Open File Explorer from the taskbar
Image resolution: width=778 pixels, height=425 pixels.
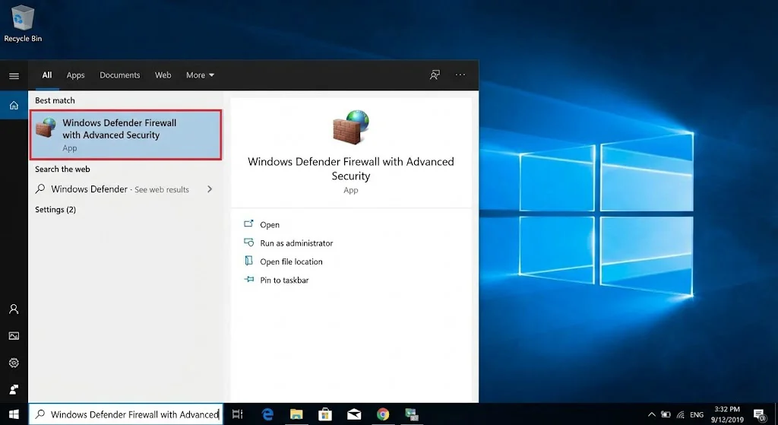coord(296,414)
